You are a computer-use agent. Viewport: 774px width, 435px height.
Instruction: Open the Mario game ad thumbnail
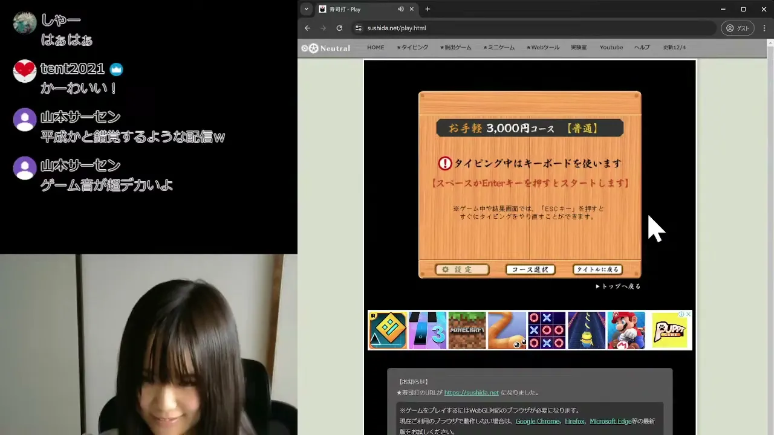pyautogui.click(x=626, y=330)
